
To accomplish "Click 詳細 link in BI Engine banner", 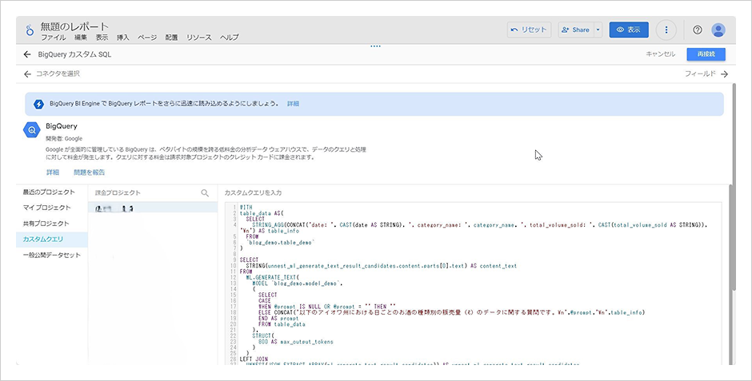I will tap(293, 103).
